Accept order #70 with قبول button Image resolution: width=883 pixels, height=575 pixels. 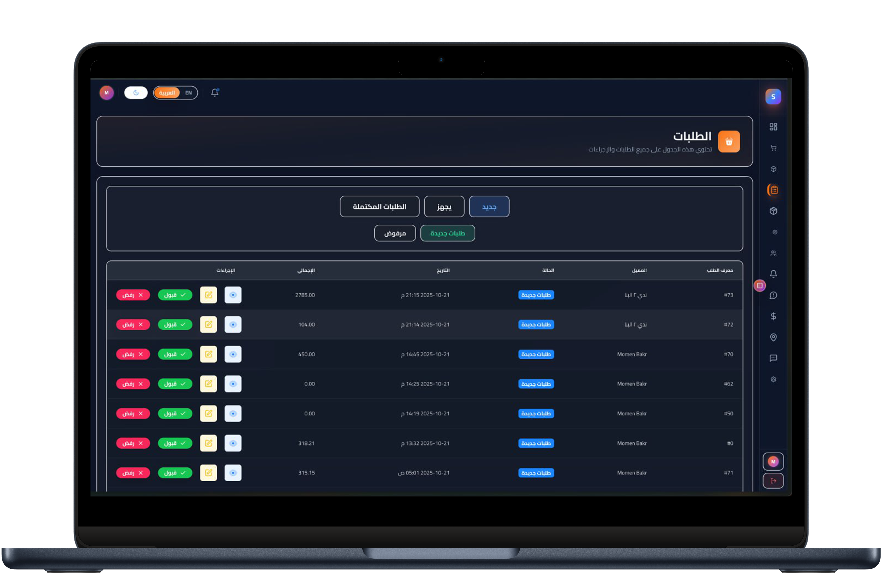click(175, 354)
